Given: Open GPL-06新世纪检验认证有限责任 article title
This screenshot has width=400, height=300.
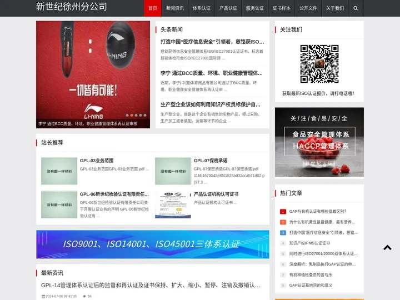Looking at the screenshot, I should click(114, 194).
